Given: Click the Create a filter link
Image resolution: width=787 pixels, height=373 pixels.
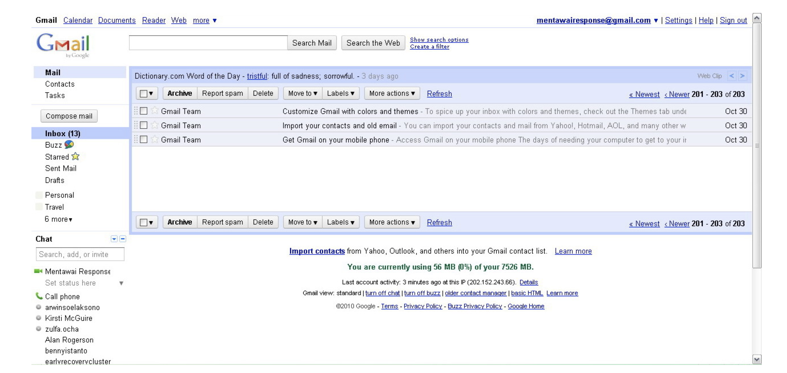Looking at the screenshot, I should pos(429,47).
